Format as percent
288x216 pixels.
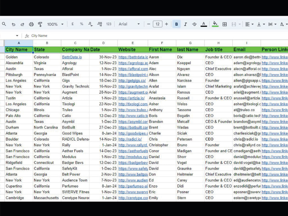82,24
